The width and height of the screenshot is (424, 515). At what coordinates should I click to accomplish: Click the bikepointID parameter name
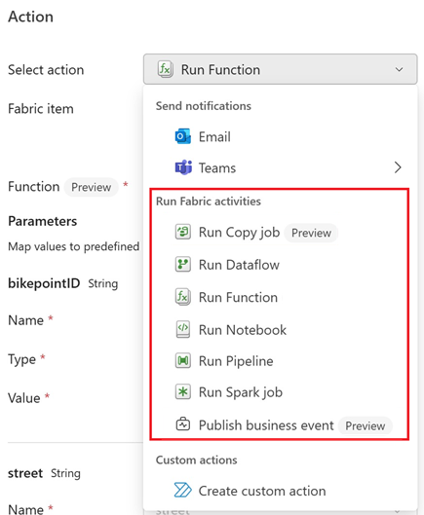(44, 283)
